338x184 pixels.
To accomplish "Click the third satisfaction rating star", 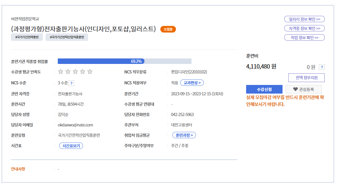I will pyautogui.click(x=75, y=72).
